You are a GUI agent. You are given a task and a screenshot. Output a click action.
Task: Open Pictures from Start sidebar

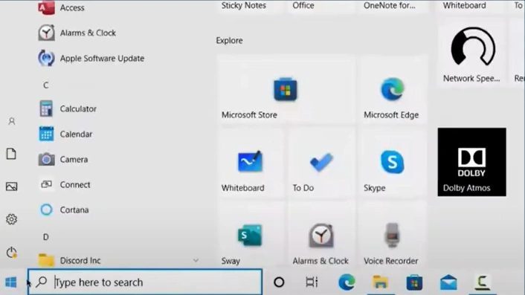[11, 187]
